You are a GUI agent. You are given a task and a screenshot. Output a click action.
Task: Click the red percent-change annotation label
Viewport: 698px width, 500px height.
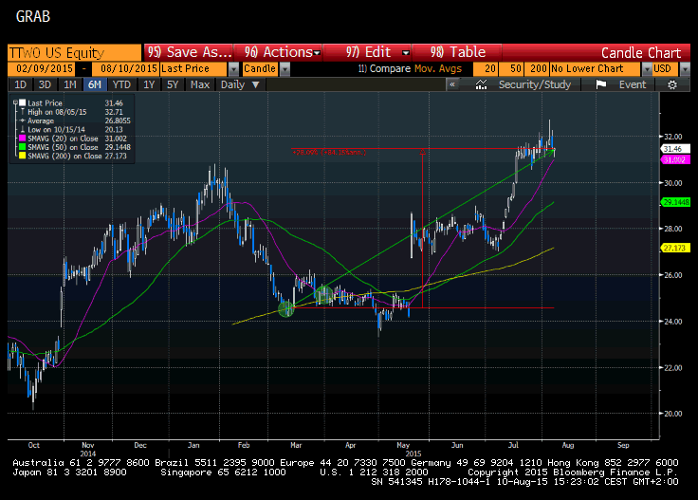click(x=329, y=152)
